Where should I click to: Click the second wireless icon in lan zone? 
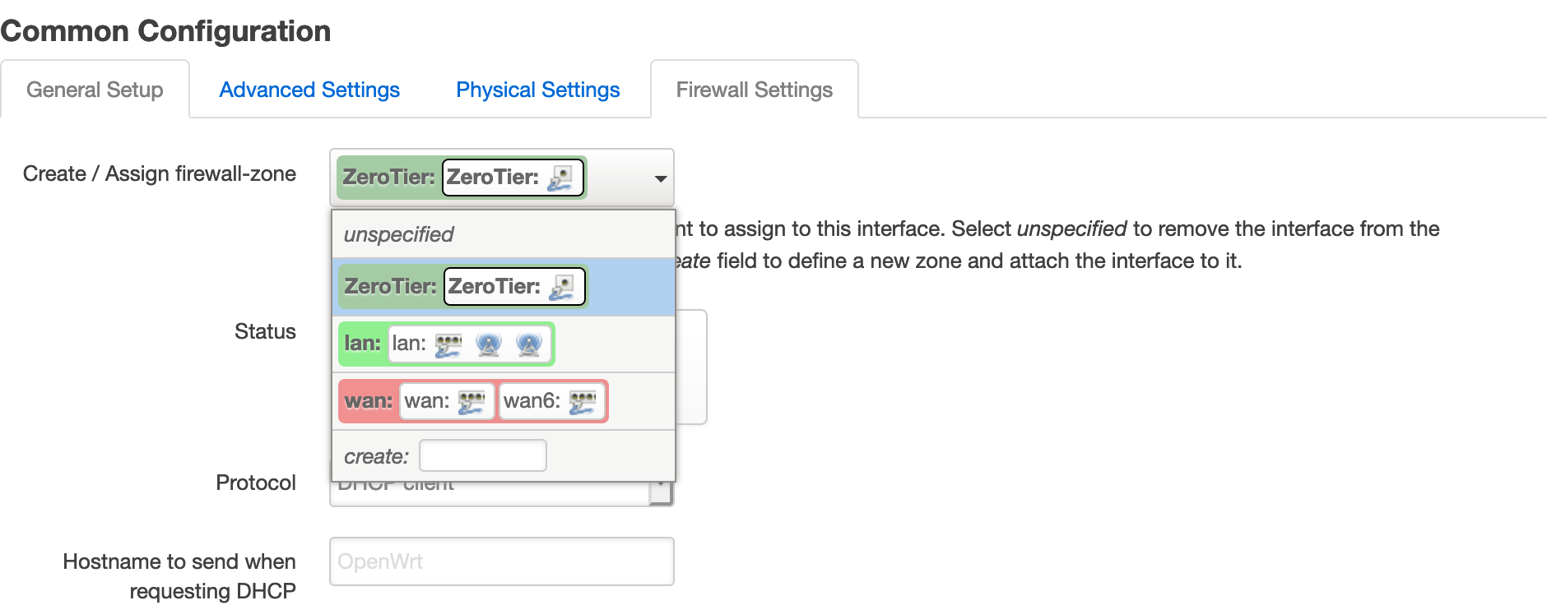click(x=529, y=344)
